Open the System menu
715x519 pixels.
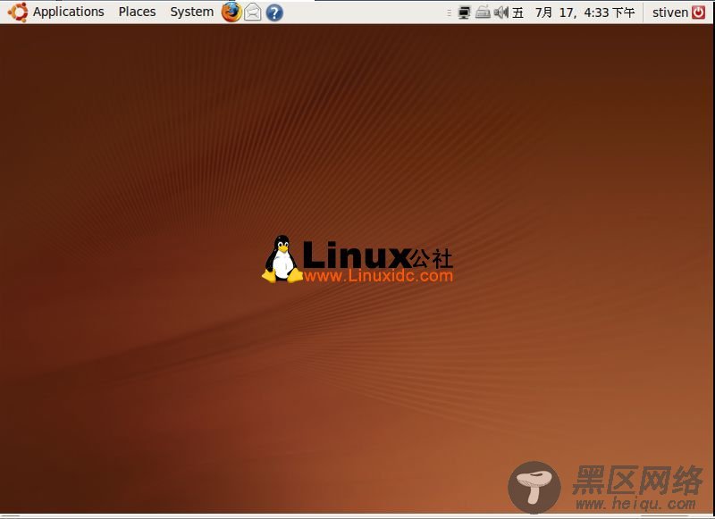tap(191, 12)
